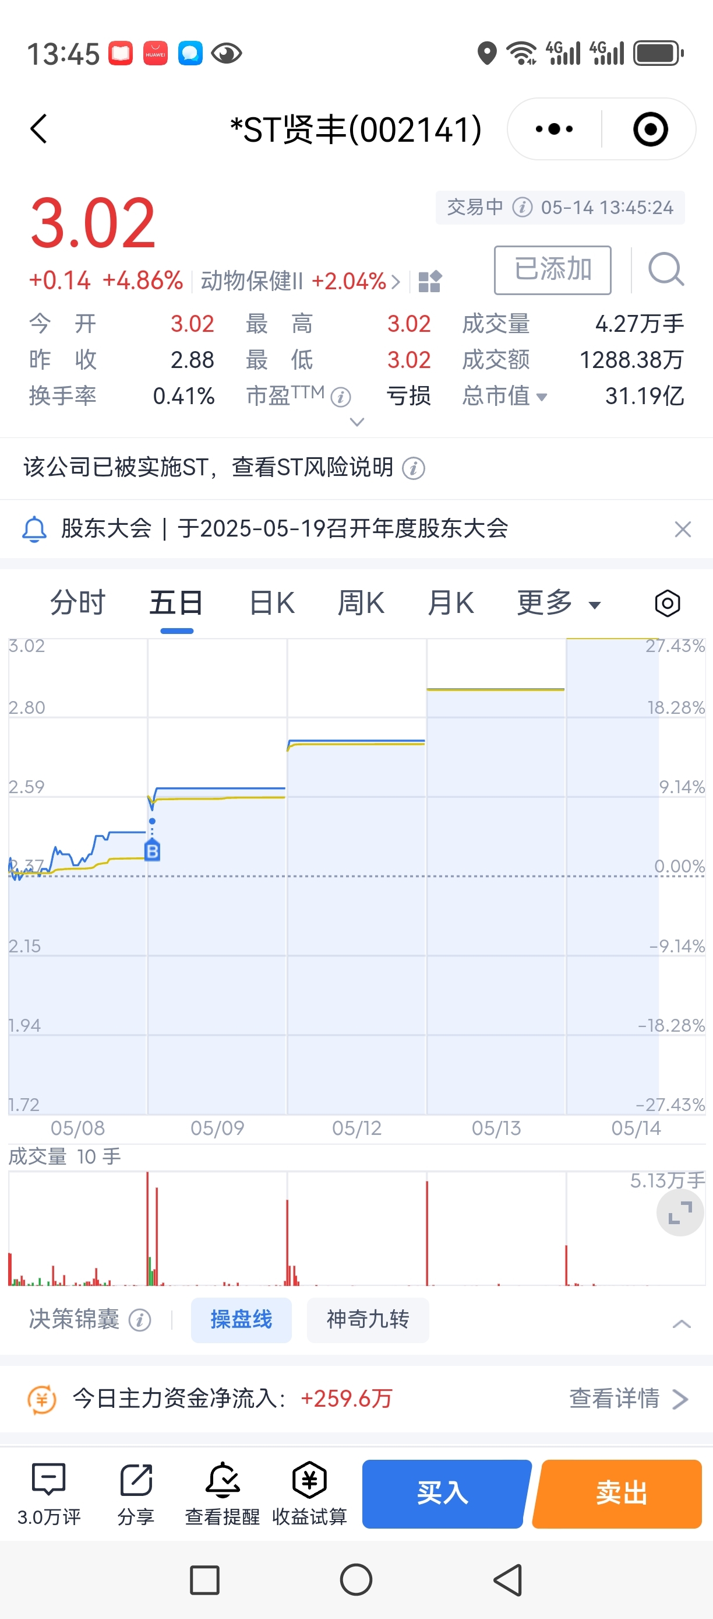This screenshot has height=1619, width=713.
Task: Dismiss the 股东大会 notice
Action: 683,529
